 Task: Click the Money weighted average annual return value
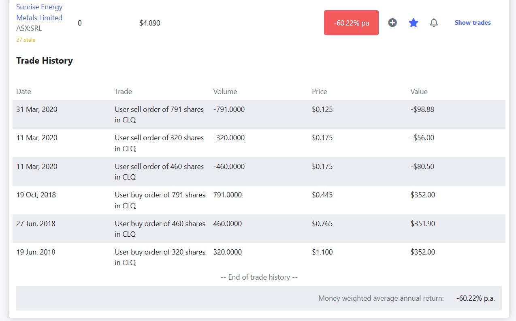[475, 298]
